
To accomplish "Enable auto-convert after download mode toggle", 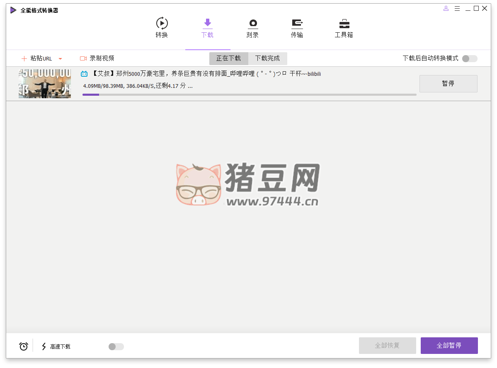I will (470, 58).
